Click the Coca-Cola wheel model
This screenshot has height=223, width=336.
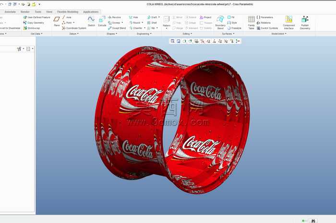172,120
